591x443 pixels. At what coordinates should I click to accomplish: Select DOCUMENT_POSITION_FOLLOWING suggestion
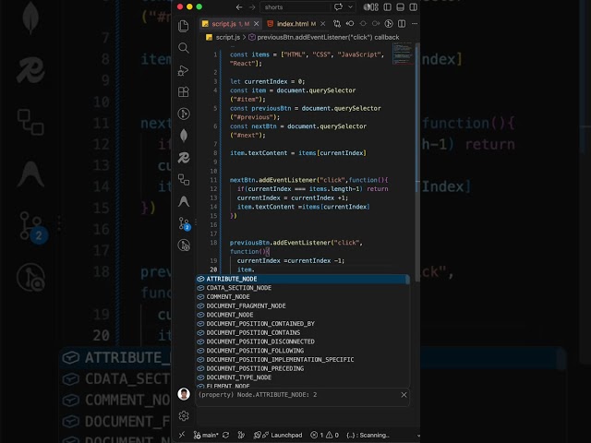tap(302, 351)
